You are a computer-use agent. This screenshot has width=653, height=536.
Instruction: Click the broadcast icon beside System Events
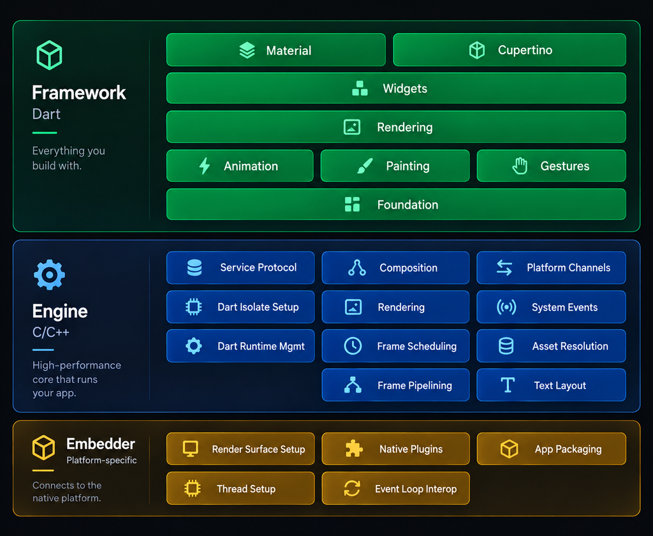click(506, 307)
